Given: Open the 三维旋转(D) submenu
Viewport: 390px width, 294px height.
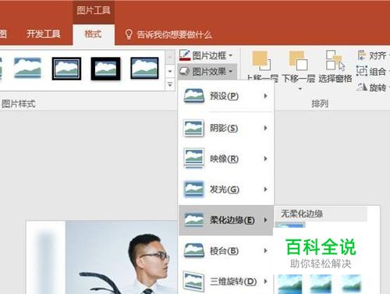Looking at the screenshot, I should [x=225, y=281].
